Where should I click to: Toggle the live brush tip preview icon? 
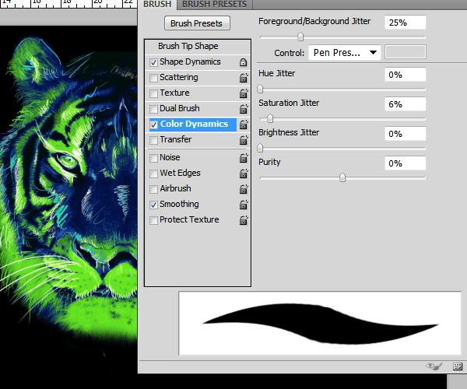[x=434, y=366]
